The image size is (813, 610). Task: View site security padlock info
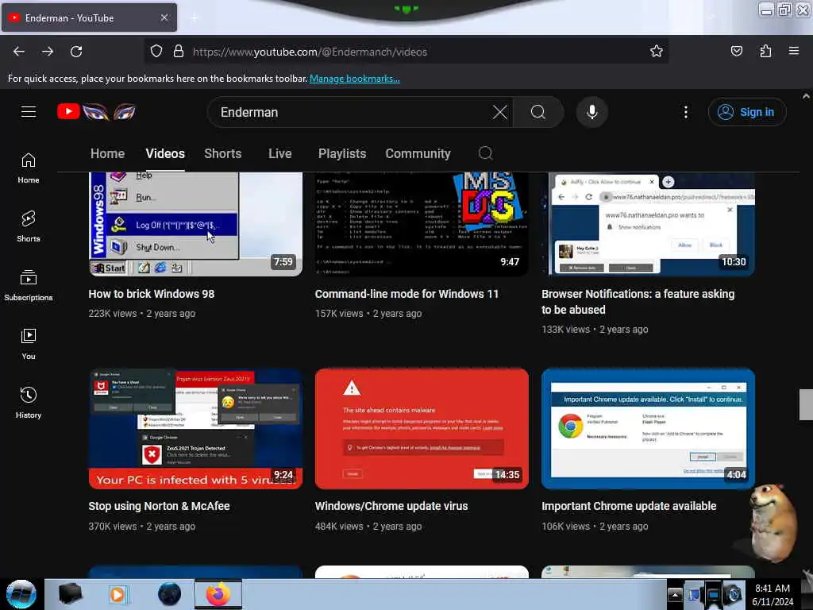tap(179, 52)
